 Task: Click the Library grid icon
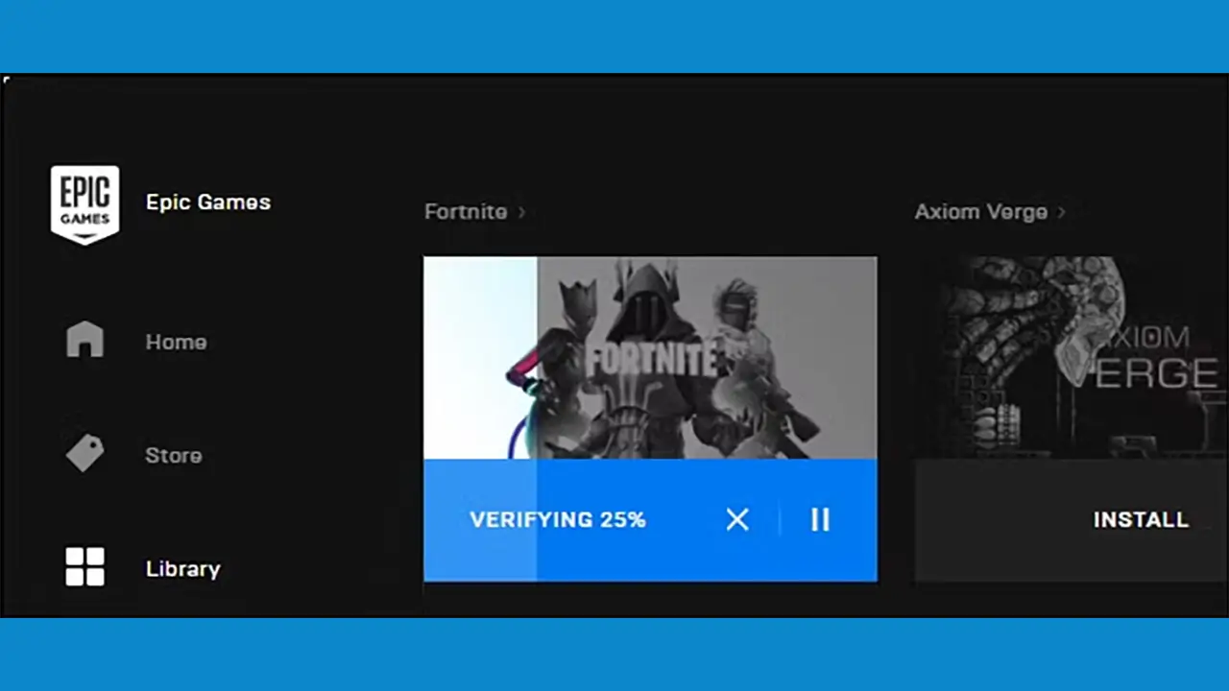tap(84, 567)
